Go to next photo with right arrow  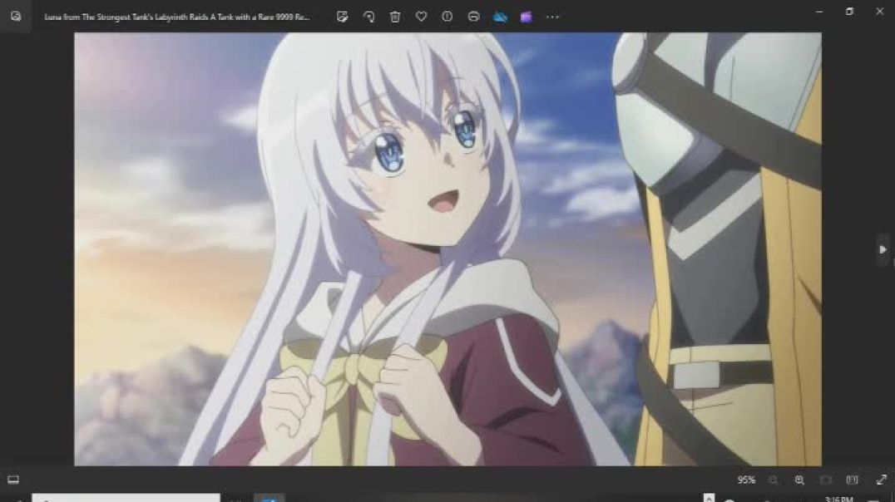[883, 249]
